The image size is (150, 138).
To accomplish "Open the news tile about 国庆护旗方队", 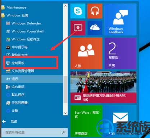I will coord(103,87).
